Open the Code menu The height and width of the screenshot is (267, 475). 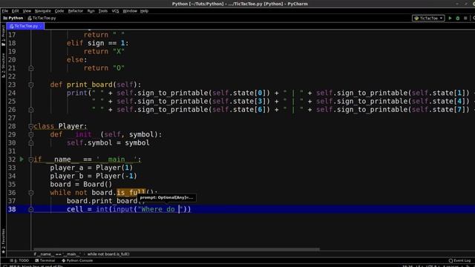pyautogui.click(x=59, y=11)
